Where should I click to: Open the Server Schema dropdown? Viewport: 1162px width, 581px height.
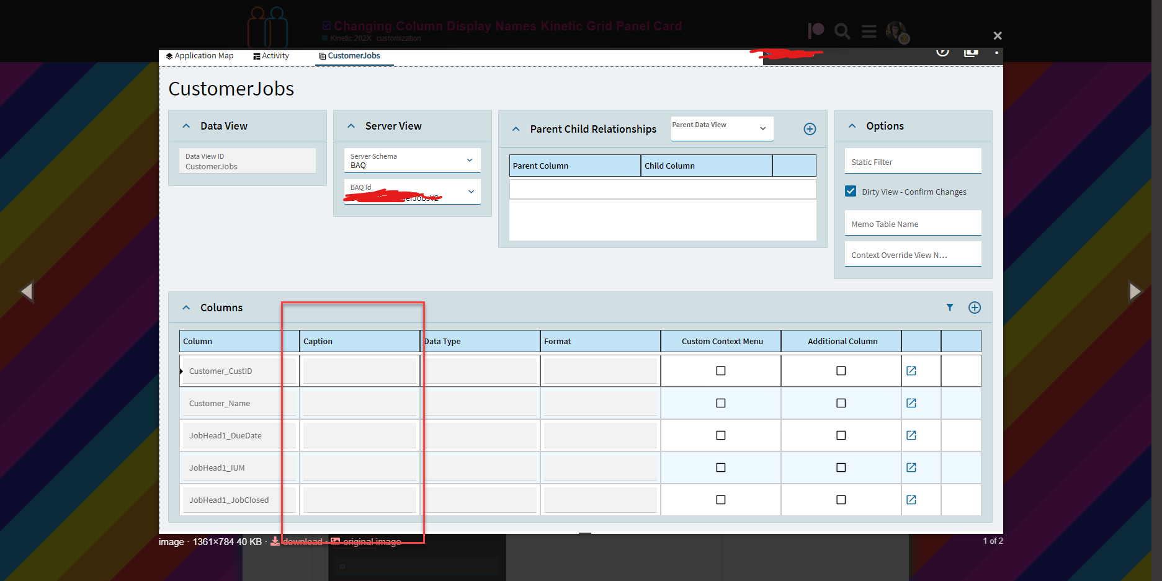coord(413,161)
